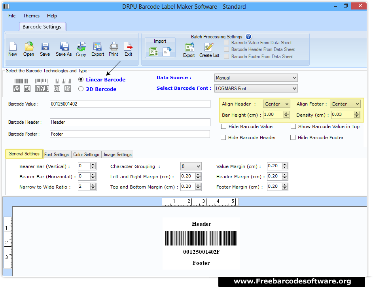Click the Exit icon

click(128, 46)
